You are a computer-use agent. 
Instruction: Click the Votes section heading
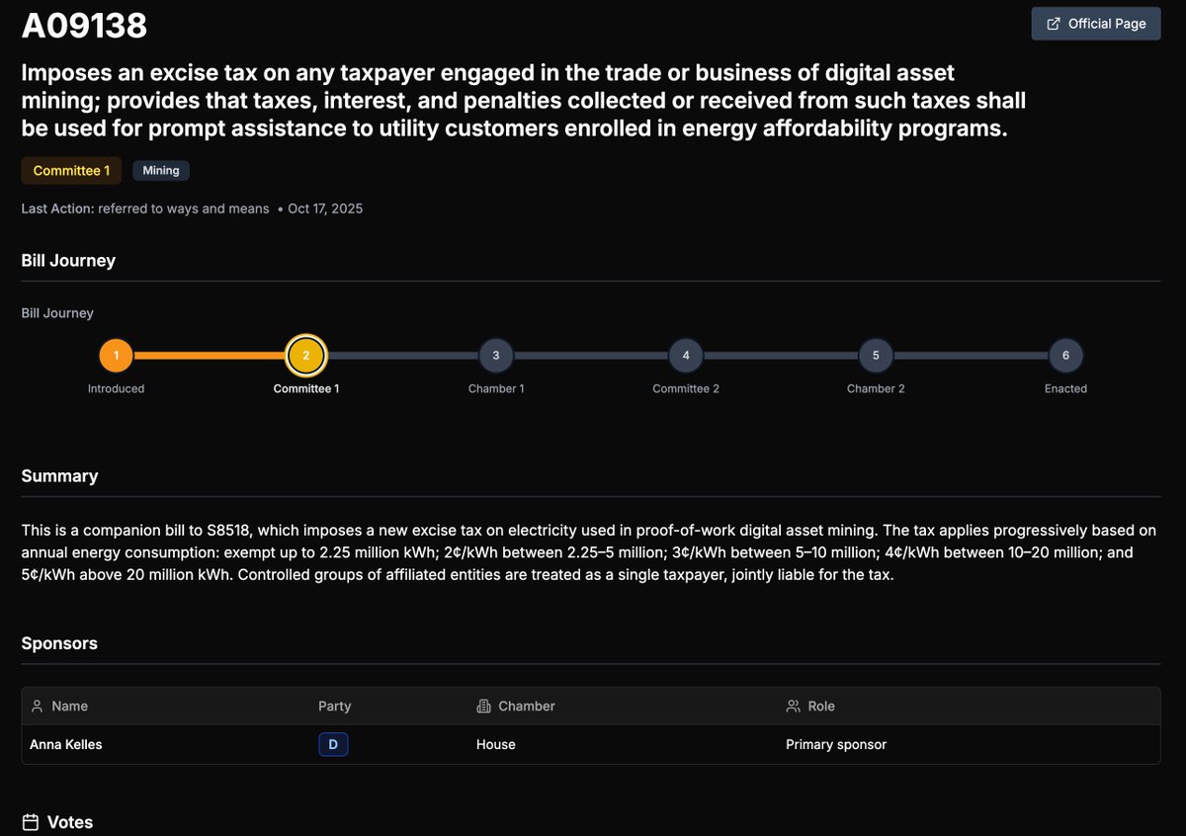pos(70,822)
